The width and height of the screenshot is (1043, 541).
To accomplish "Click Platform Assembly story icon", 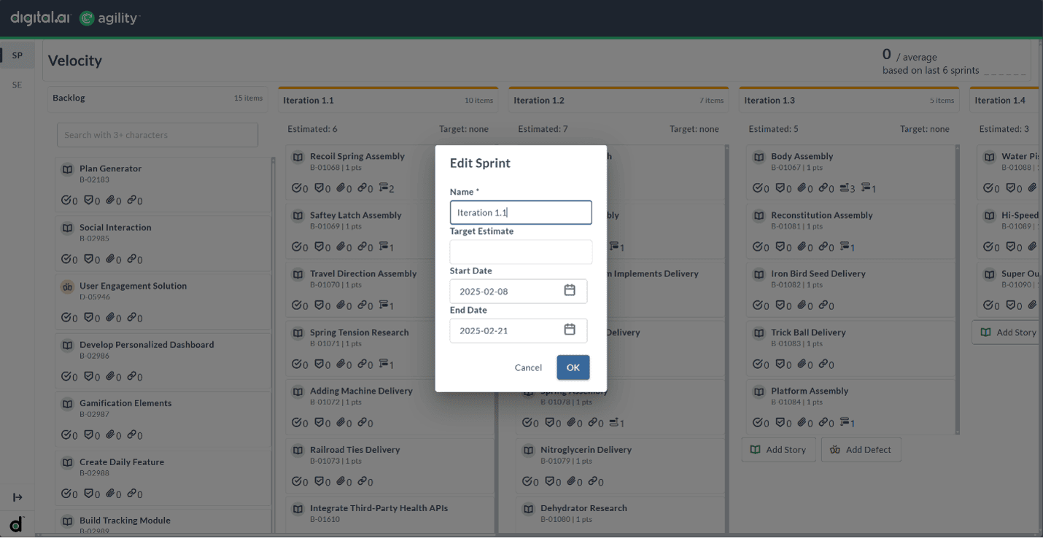I will 759,392.
